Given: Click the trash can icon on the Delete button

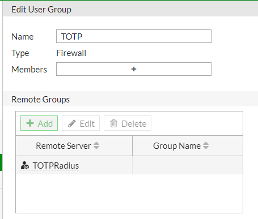Looking at the screenshot, I should [113, 123].
